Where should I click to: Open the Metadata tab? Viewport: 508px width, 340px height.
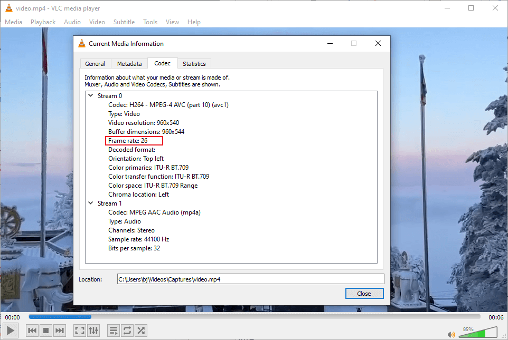tap(129, 63)
